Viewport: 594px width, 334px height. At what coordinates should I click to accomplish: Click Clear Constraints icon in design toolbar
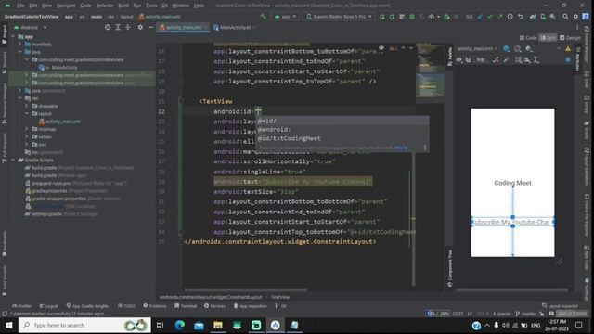click(x=496, y=59)
